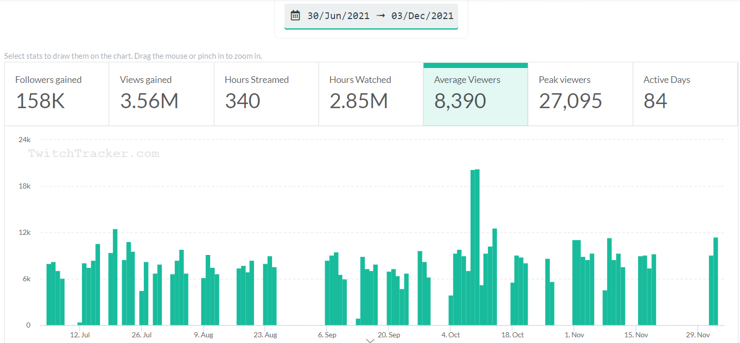Click the calendar icon in date picker

coord(295,15)
